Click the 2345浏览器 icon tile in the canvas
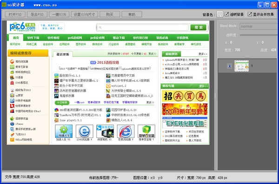 [85, 131]
